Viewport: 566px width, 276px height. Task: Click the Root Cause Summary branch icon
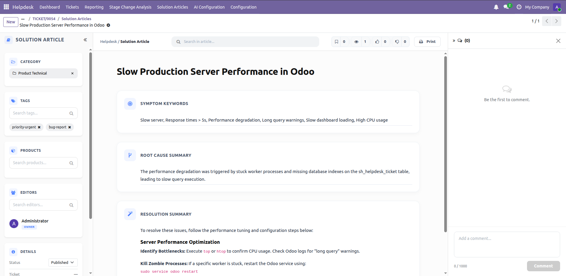click(130, 155)
